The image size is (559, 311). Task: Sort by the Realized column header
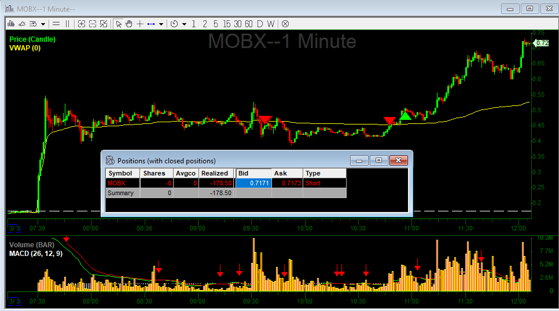click(216, 173)
